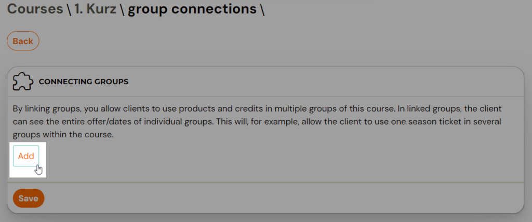
Task: Click the hand cursor near Add
Action: point(39,169)
